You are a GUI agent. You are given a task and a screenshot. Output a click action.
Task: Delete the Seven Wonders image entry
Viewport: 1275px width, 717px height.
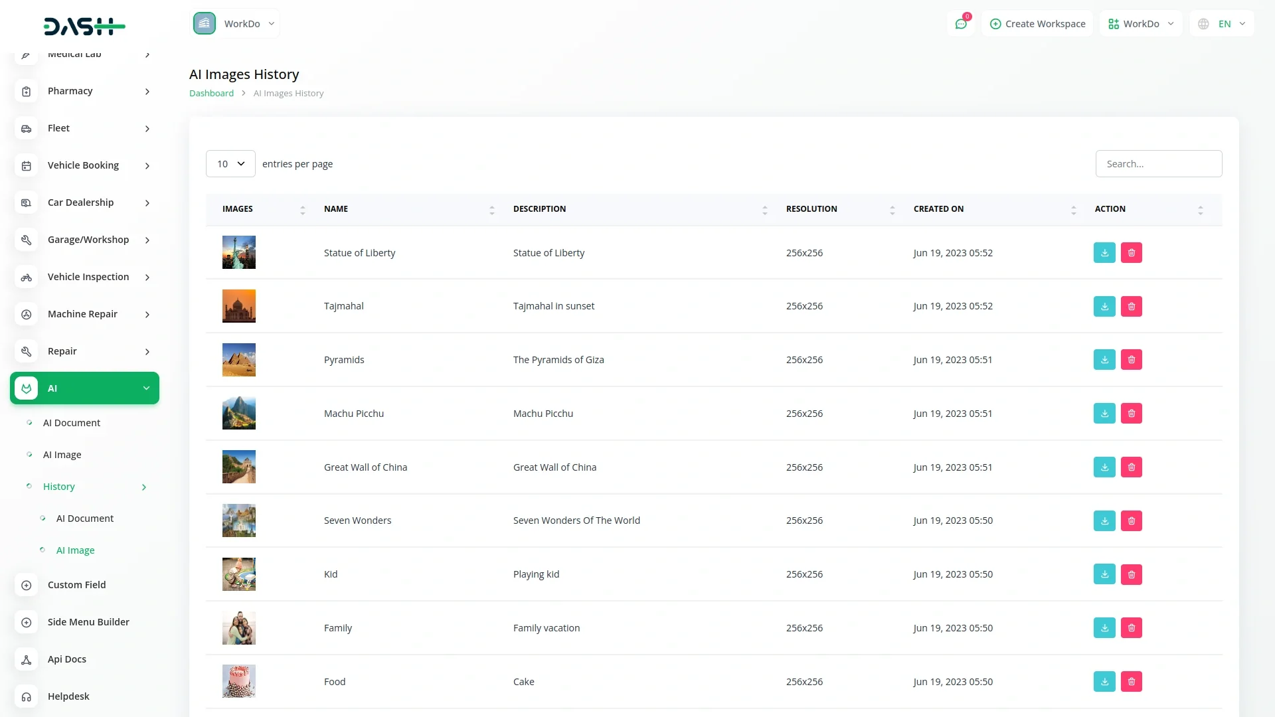coord(1132,521)
